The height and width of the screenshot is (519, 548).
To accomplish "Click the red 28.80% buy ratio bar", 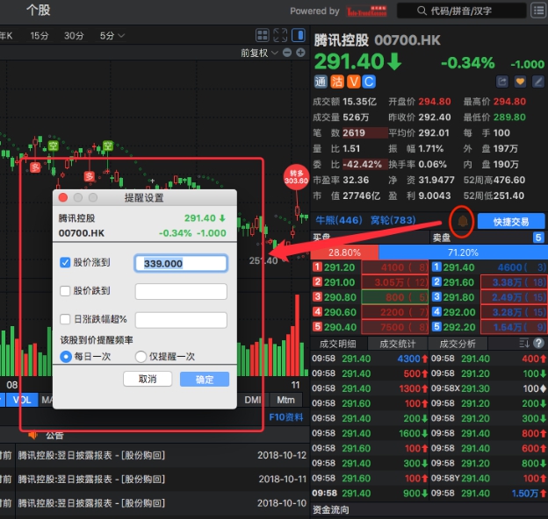I will tap(344, 252).
